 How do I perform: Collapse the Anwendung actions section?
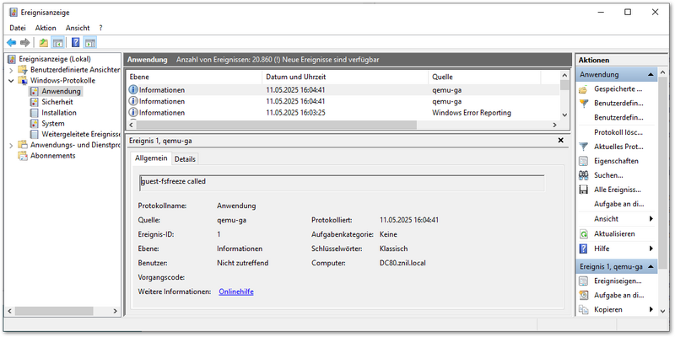coord(651,74)
